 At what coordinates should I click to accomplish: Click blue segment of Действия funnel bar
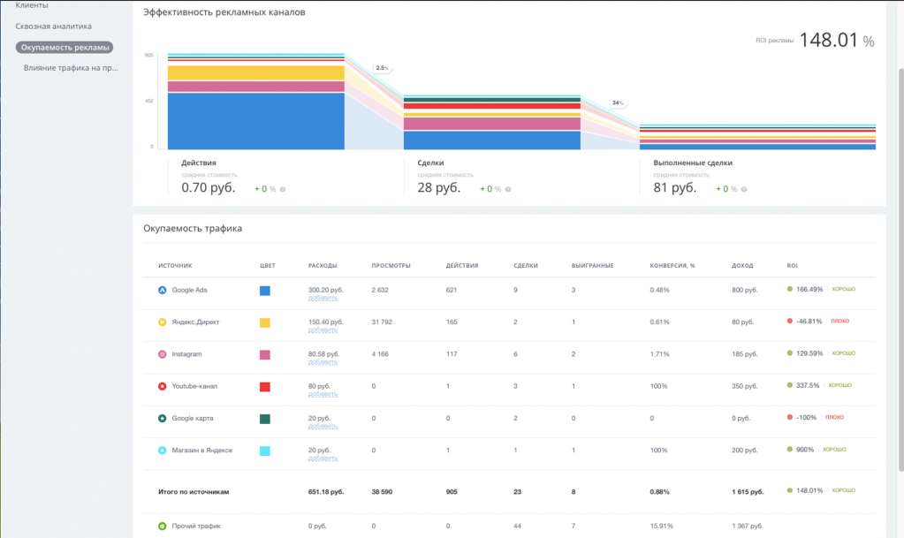pos(256,121)
